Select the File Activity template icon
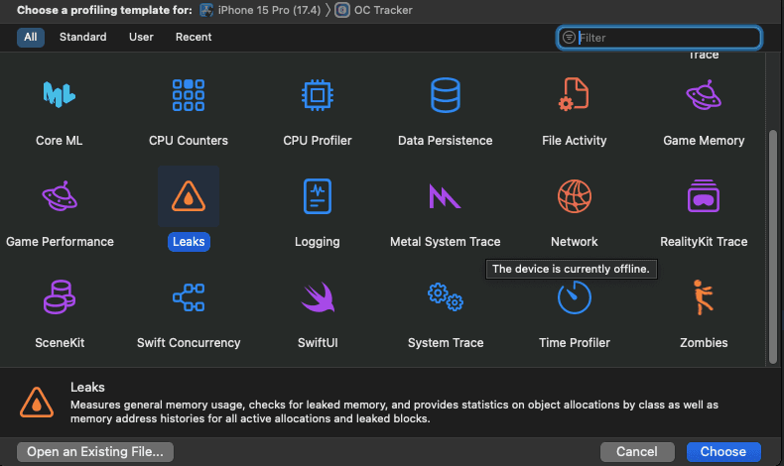 pyautogui.click(x=575, y=95)
